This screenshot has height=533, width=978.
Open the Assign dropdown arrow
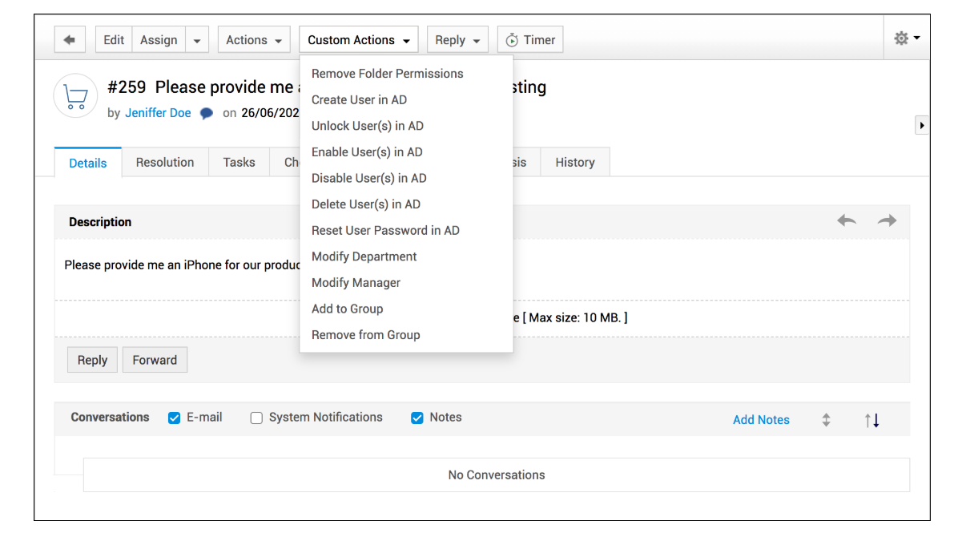(197, 40)
